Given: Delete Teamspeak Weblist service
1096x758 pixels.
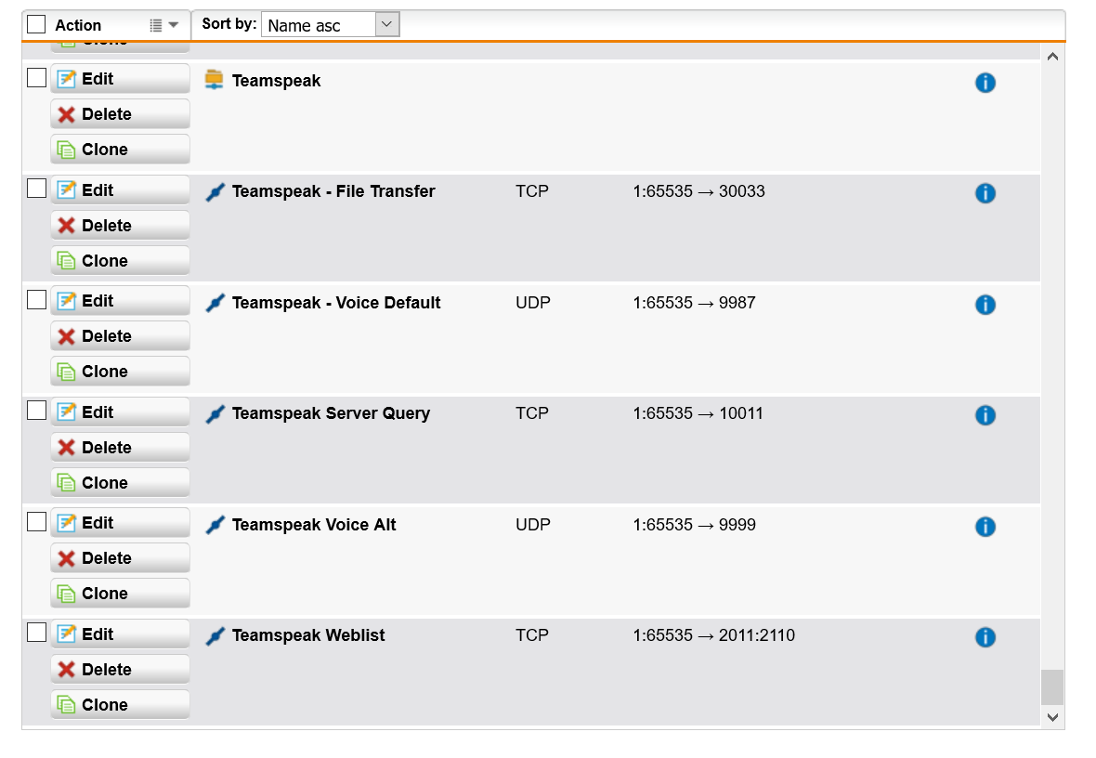Looking at the screenshot, I should pos(120,669).
